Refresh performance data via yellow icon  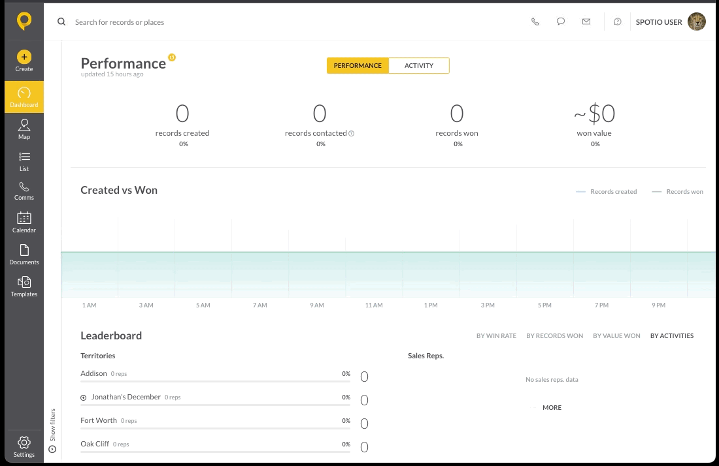click(x=172, y=57)
